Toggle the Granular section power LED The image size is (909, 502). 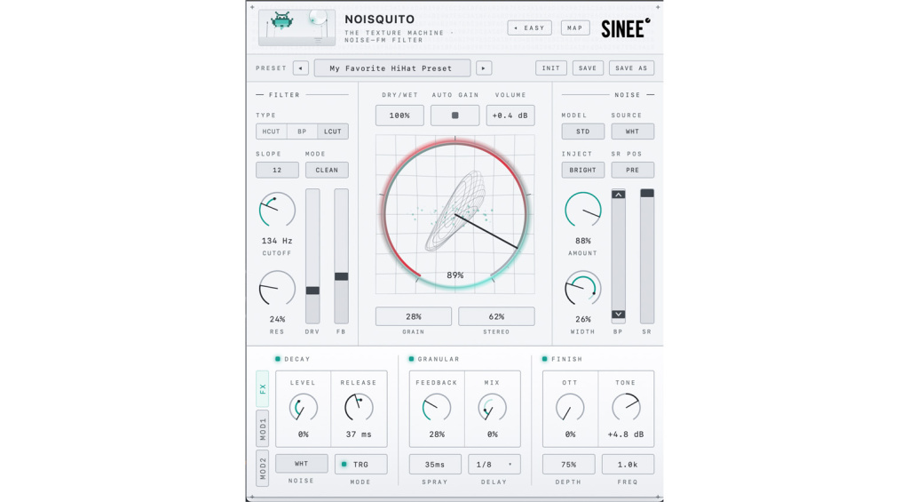coord(411,359)
